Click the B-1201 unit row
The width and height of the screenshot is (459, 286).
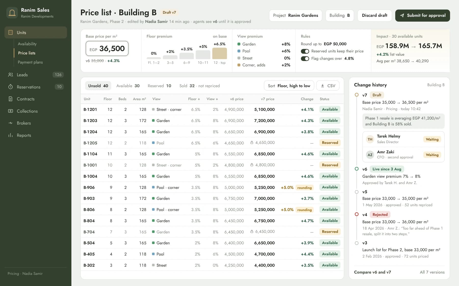coord(212,109)
